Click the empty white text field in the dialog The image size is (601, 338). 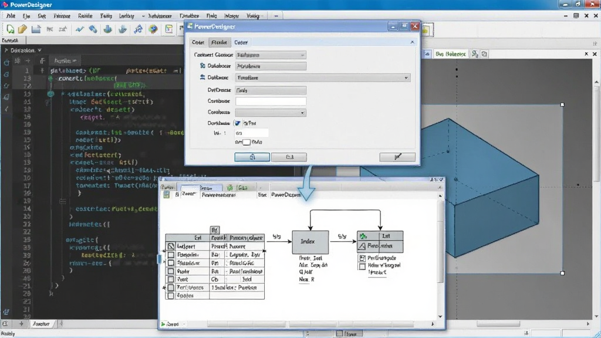click(271, 101)
